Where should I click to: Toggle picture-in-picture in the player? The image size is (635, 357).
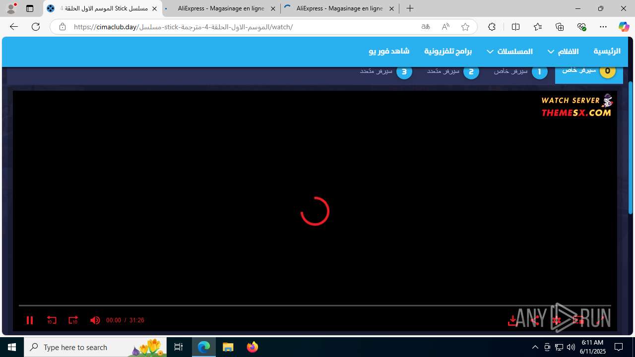click(578, 321)
